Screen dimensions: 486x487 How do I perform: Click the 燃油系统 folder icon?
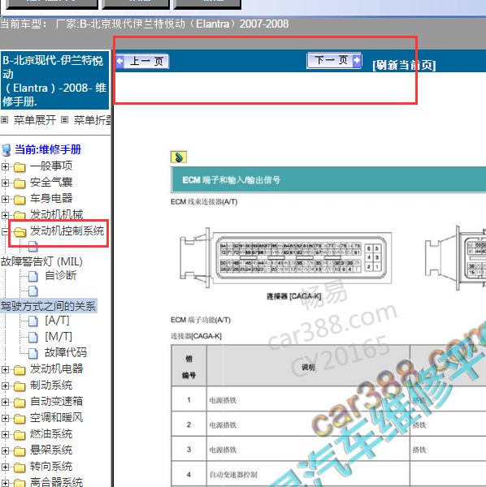coord(20,435)
